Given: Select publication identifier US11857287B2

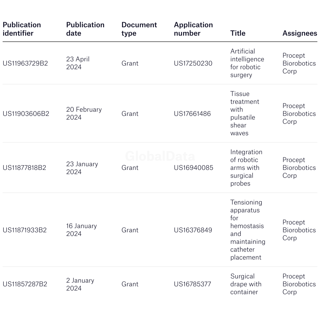Looking at the screenshot, I should coord(25,284).
